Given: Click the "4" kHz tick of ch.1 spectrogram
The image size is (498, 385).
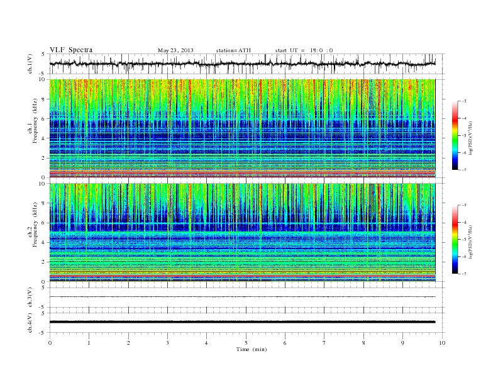Looking at the screenshot, I should pos(43,138).
